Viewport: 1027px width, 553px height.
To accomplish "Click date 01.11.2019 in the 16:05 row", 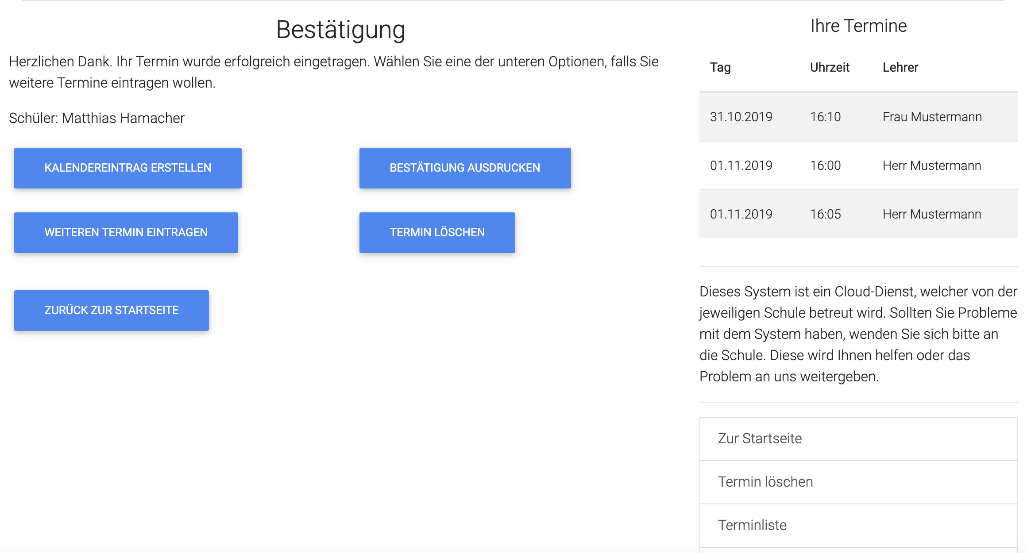I will [741, 214].
